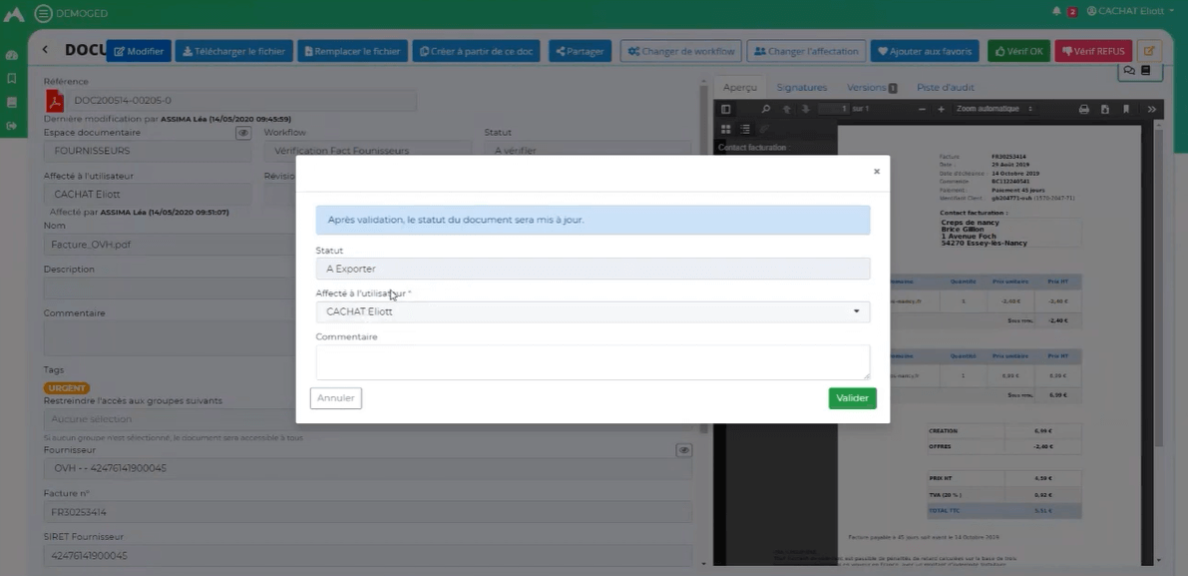
Task: Click Remplacer le fichier button
Action: (x=352, y=51)
